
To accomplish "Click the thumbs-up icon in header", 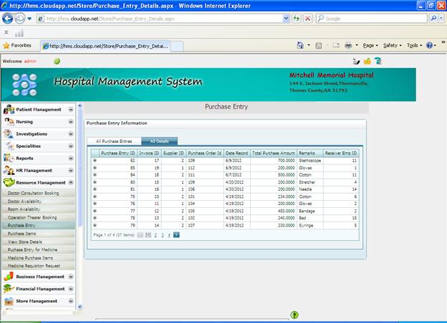I will coord(367,61).
